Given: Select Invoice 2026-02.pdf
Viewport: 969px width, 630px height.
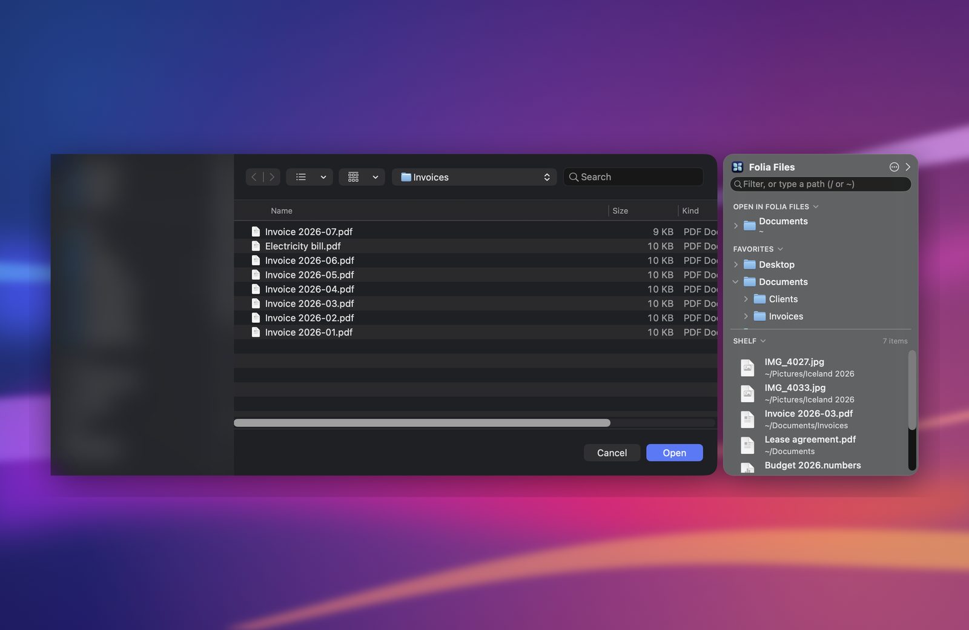Looking at the screenshot, I should pyautogui.click(x=475, y=318).
